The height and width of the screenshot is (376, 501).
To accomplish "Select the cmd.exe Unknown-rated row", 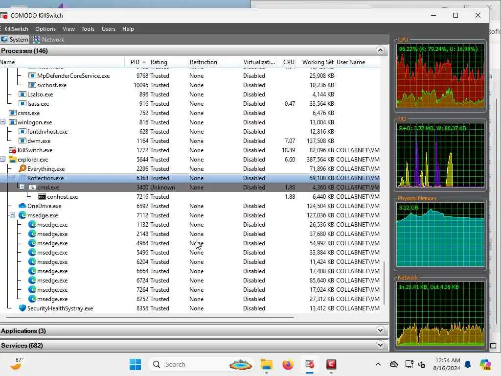I will [190, 188].
